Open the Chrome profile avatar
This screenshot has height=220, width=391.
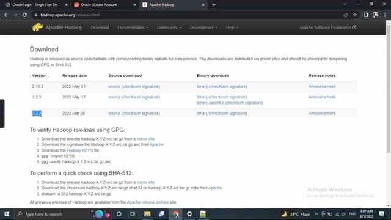376,15
